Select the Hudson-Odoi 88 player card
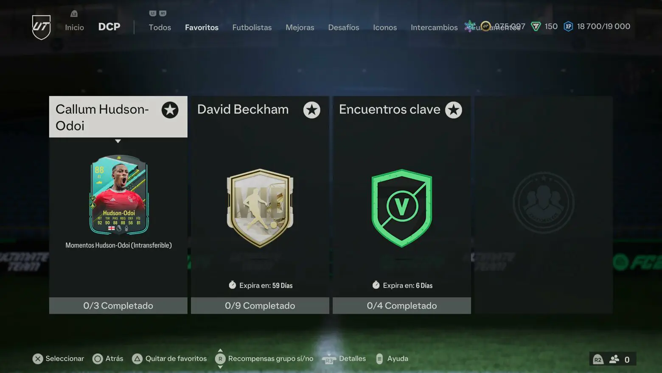The height and width of the screenshot is (373, 662). point(119,195)
